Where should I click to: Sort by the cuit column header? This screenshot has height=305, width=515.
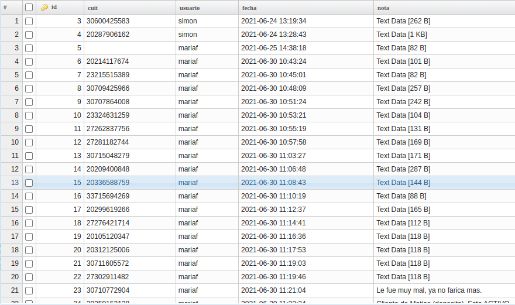[92, 8]
